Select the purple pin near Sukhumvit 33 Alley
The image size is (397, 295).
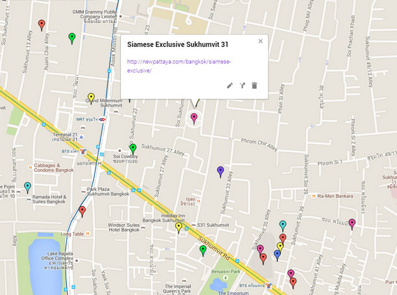click(221, 172)
